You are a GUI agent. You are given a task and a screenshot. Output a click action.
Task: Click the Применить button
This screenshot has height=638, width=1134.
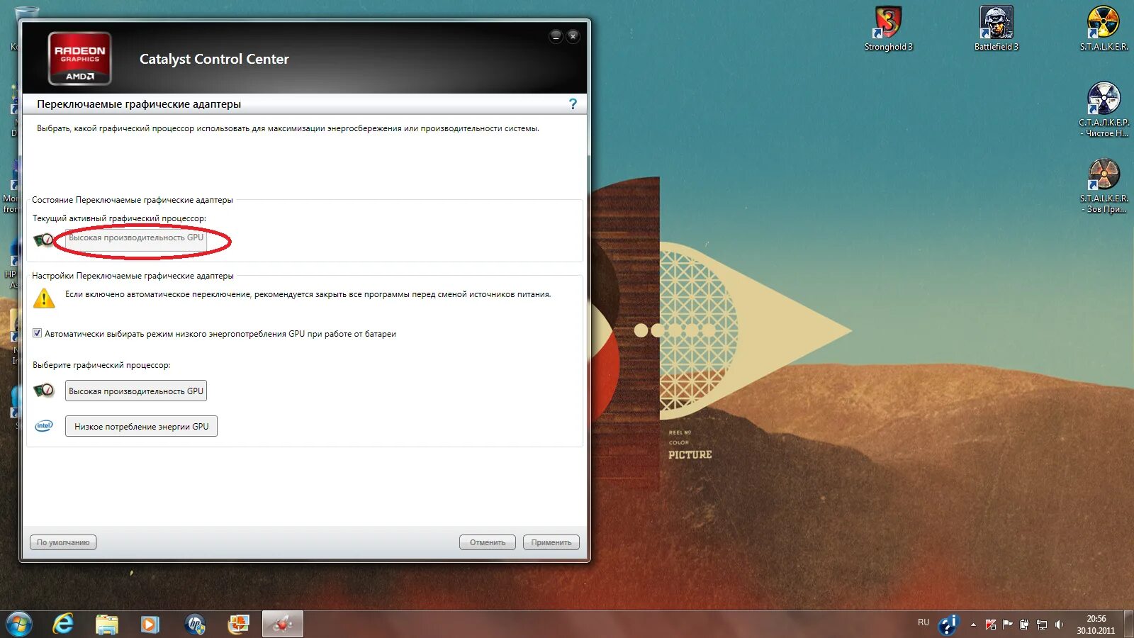pos(551,542)
